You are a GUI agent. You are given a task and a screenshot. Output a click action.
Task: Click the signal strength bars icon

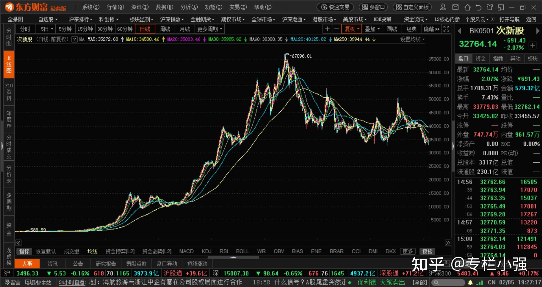(x=480, y=282)
